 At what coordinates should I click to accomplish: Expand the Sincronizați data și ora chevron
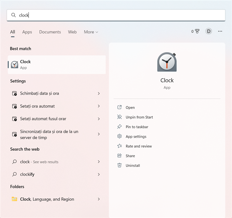[x=99, y=134]
